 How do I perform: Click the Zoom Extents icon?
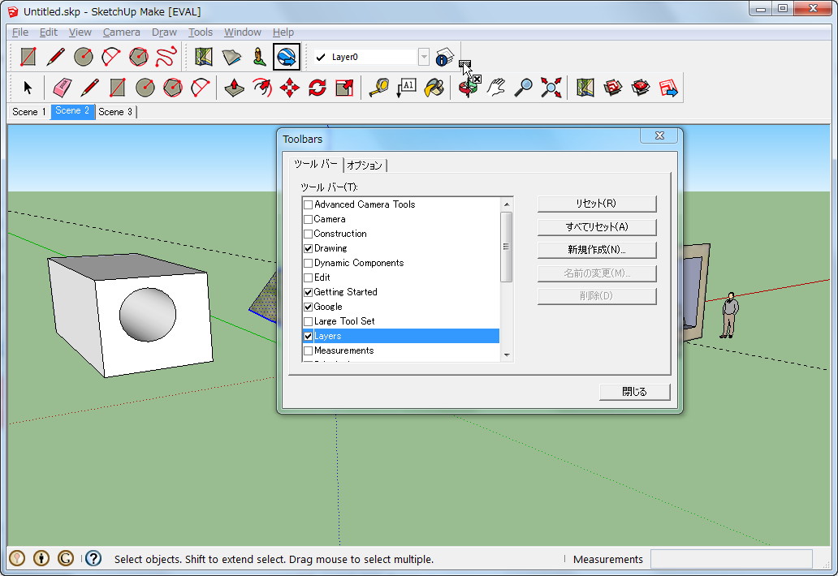point(551,88)
